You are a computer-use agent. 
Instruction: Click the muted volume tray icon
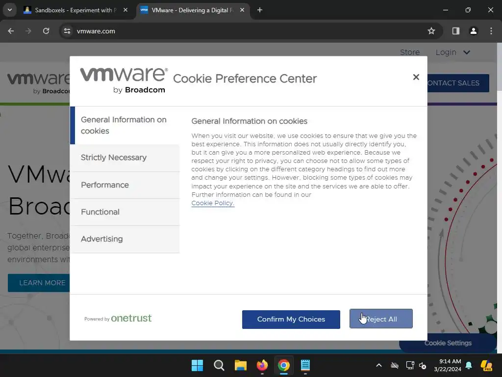[x=423, y=365]
